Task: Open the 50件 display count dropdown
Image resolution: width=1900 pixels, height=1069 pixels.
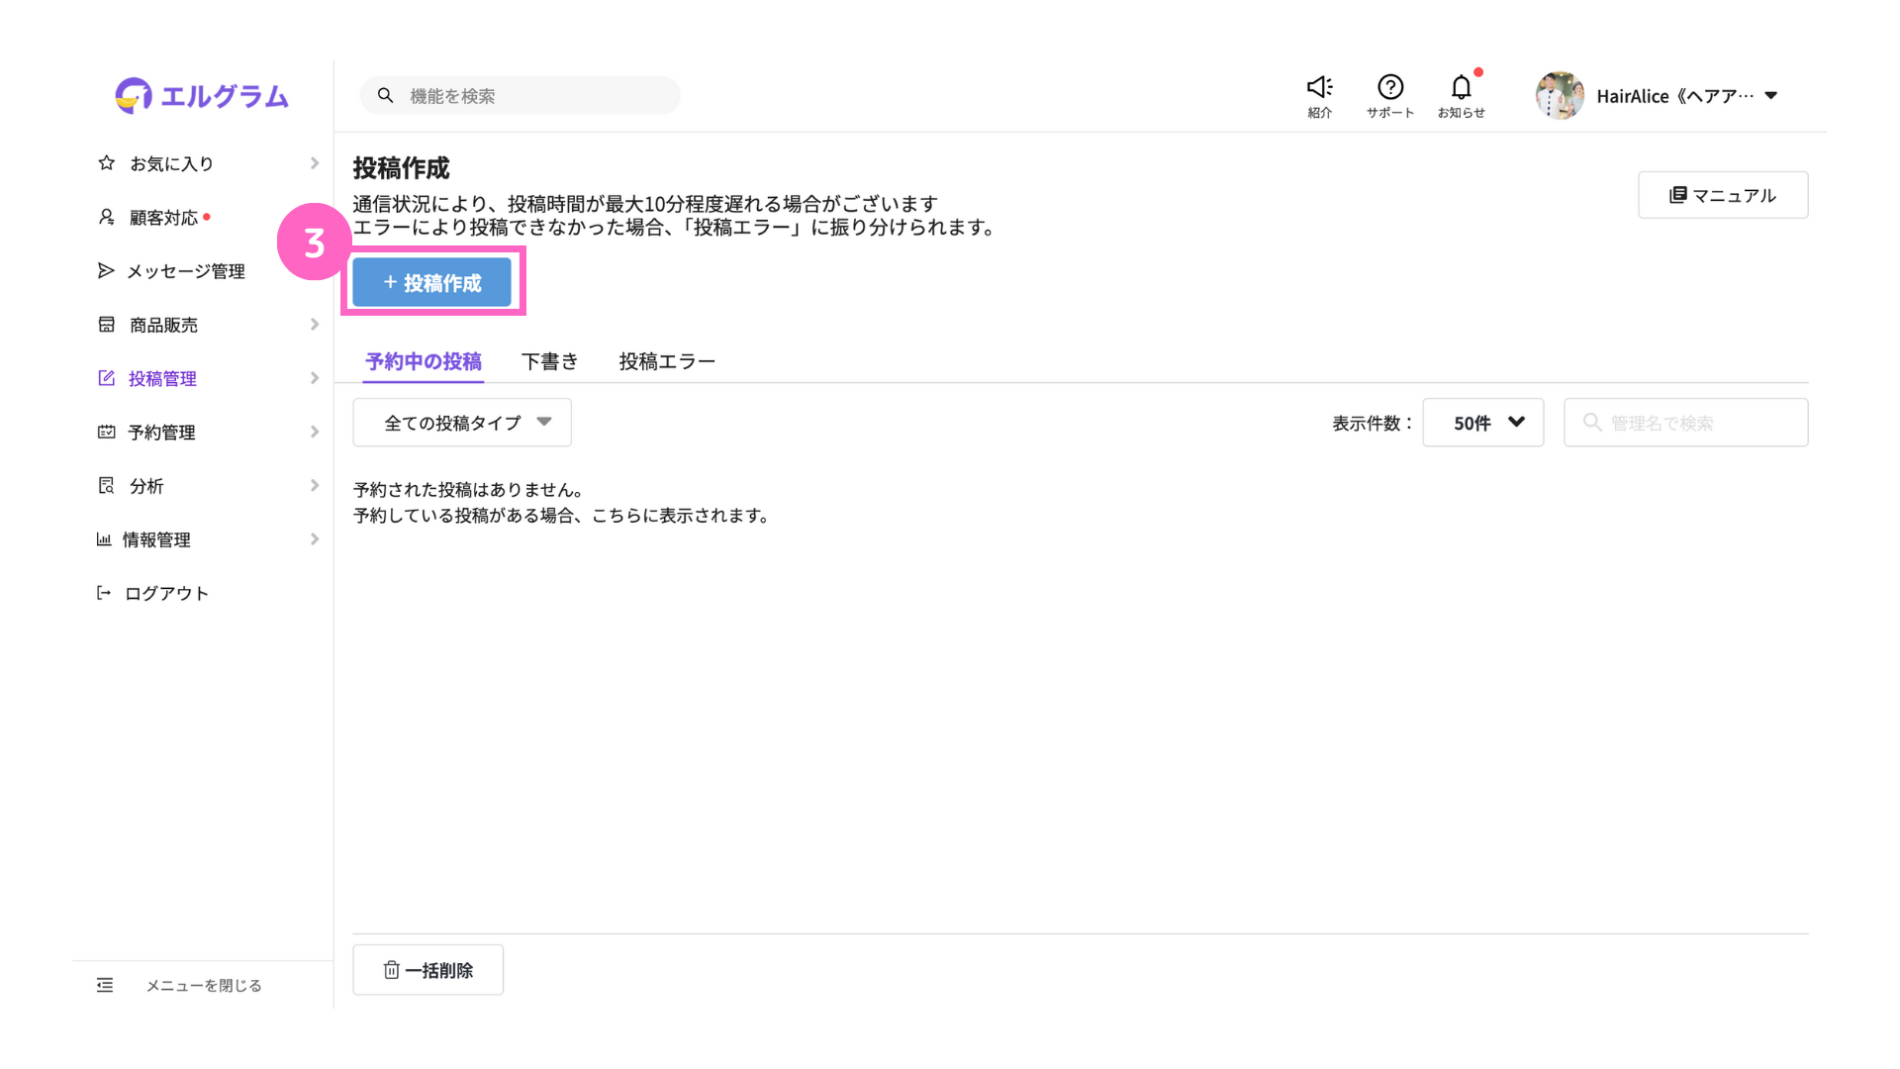Action: pos(1482,423)
